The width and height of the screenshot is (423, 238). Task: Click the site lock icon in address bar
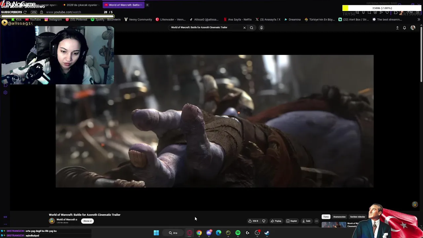[x=41, y=12]
